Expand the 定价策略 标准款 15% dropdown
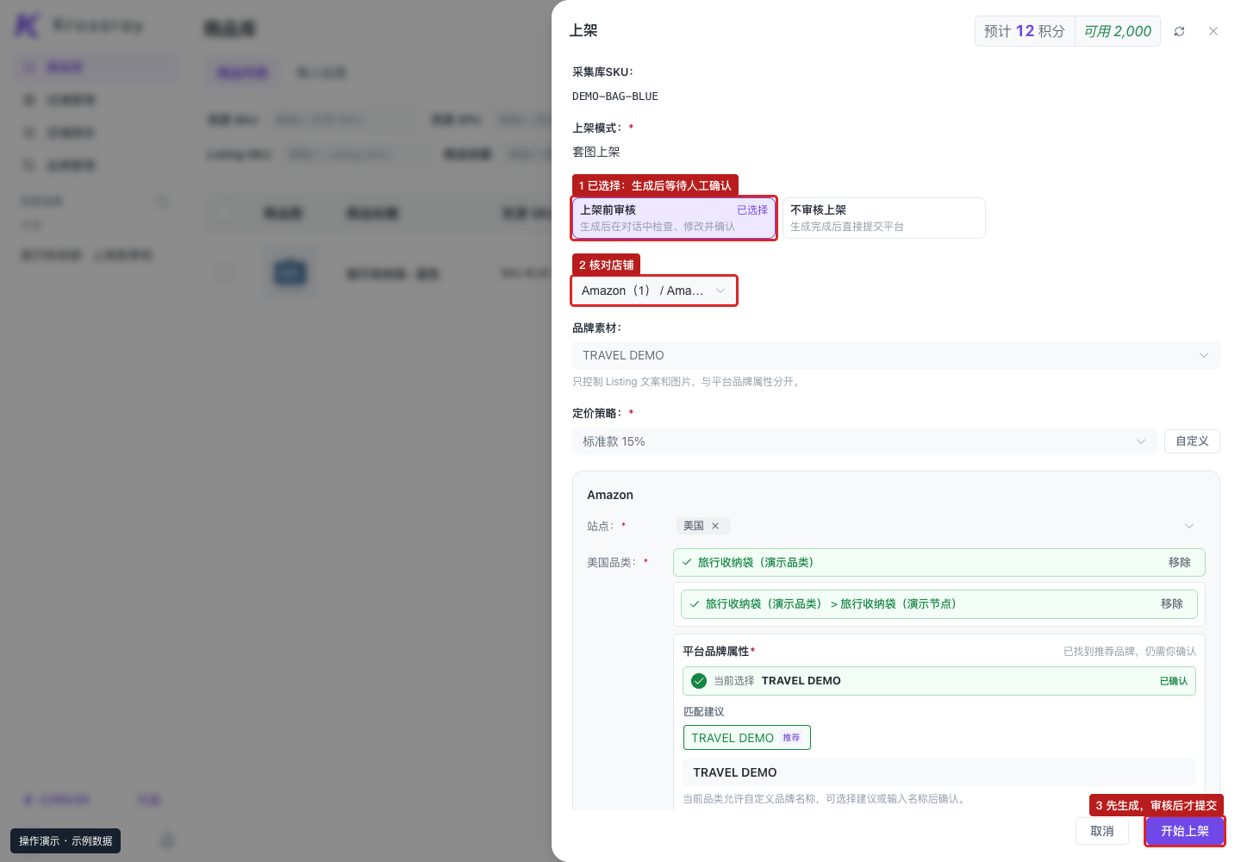1241x862 pixels. 864,441
